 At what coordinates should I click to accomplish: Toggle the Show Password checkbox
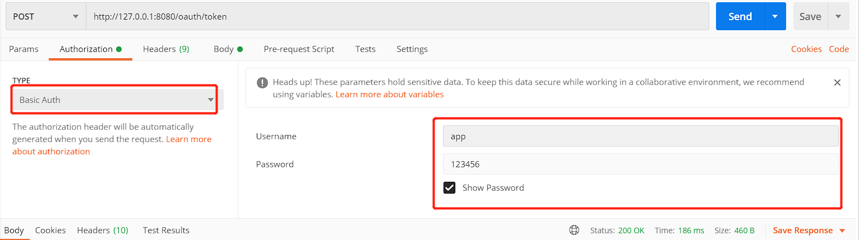tap(449, 187)
